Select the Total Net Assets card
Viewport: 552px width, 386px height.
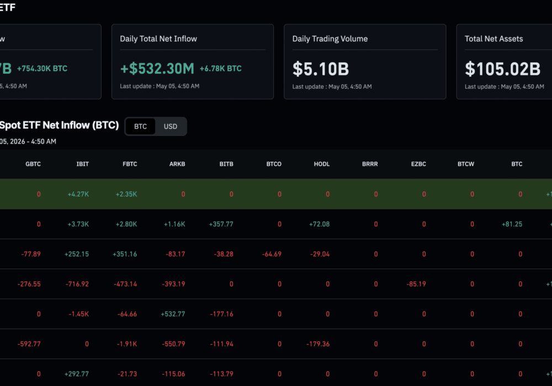504,62
